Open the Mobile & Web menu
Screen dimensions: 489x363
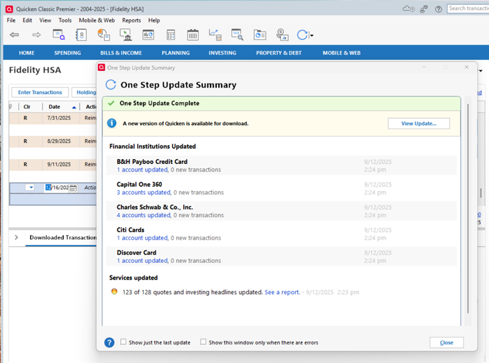tap(97, 21)
